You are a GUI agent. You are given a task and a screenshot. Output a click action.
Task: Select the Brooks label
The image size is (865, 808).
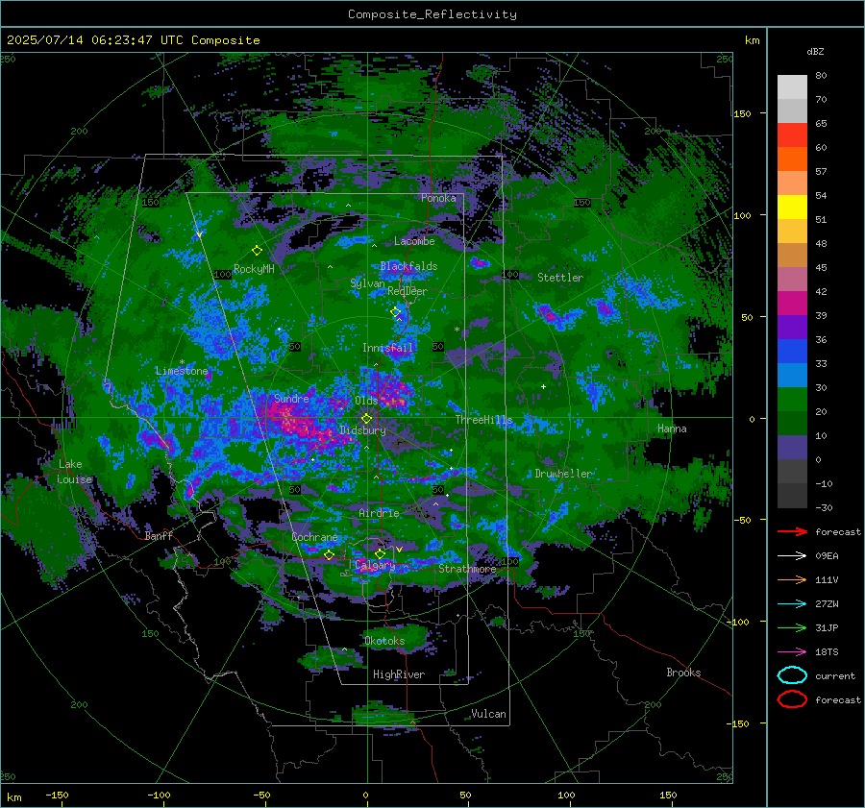(x=683, y=673)
